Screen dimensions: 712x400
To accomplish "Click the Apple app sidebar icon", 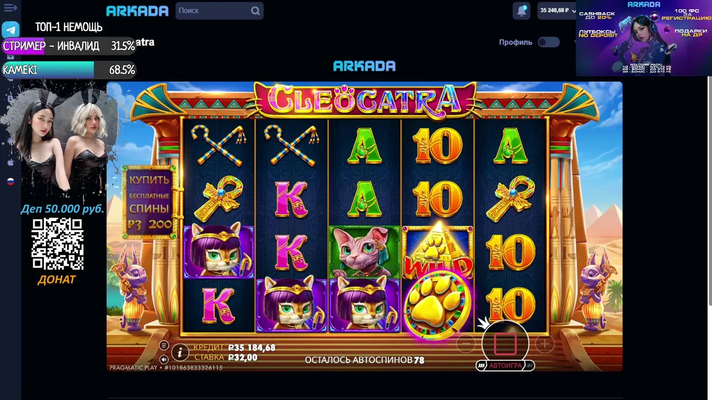I will (10, 162).
